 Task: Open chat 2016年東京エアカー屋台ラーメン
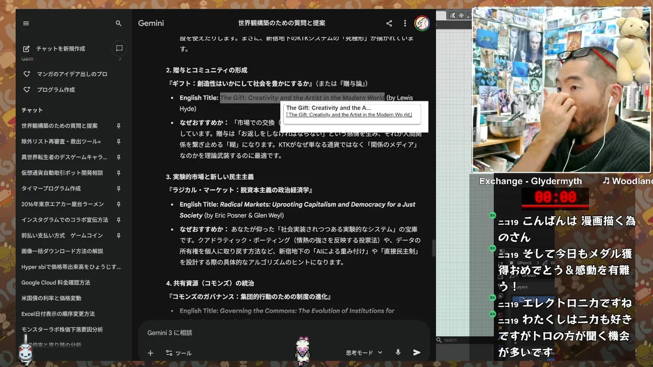coord(62,204)
